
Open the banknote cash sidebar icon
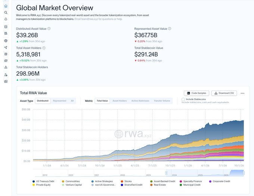6,61
